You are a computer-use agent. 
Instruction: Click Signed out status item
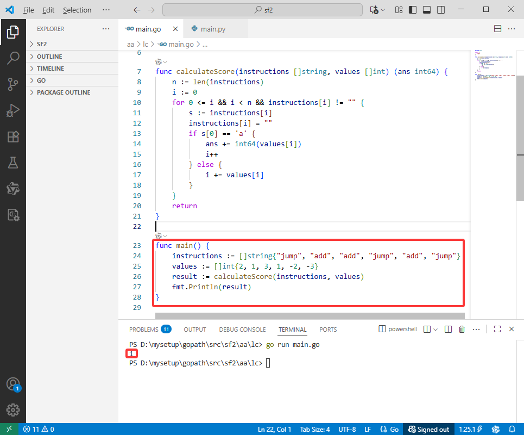[429, 429]
